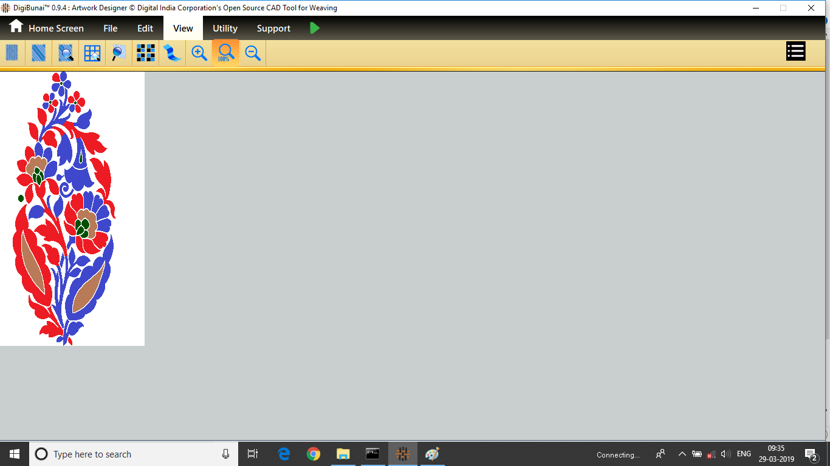Viewport: 830px width, 466px height.
Task: Zoom in with the plus magnifier
Action: coord(199,53)
